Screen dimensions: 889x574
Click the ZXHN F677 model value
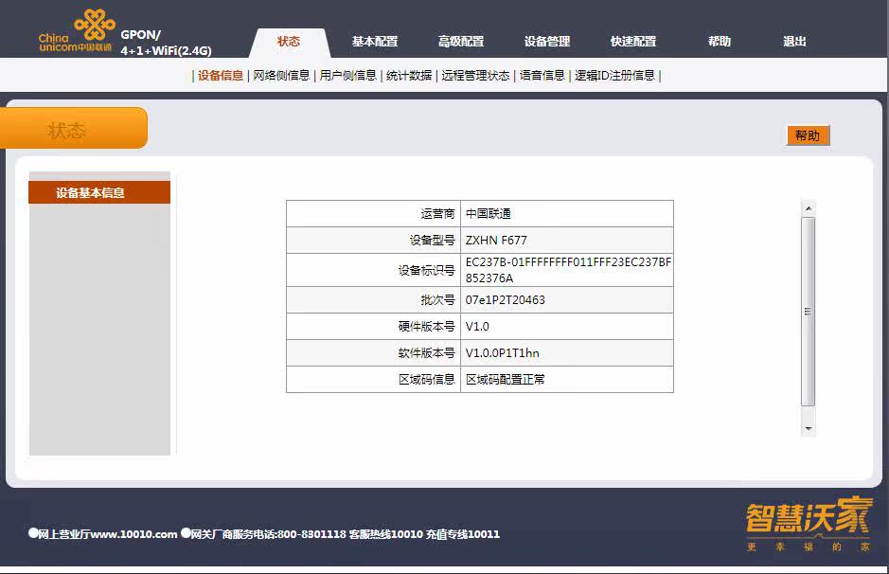click(496, 241)
